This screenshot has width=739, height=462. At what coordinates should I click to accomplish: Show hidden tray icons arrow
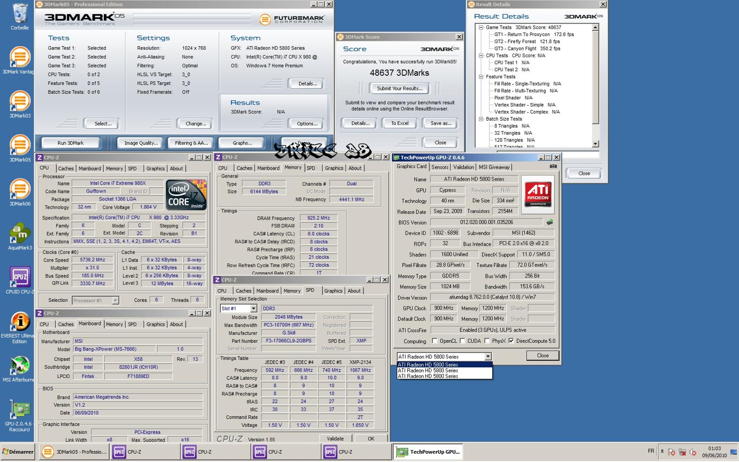coord(662,451)
